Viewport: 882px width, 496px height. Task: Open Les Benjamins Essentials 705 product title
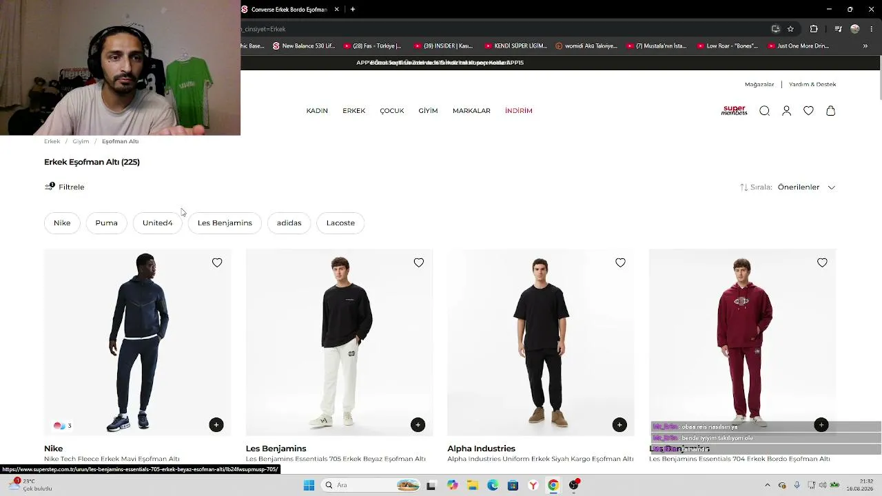[336, 459]
